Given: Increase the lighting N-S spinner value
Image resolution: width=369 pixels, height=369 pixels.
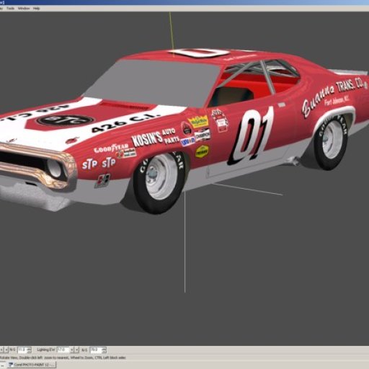Looking at the screenshot, I should [x=104, y=348].
